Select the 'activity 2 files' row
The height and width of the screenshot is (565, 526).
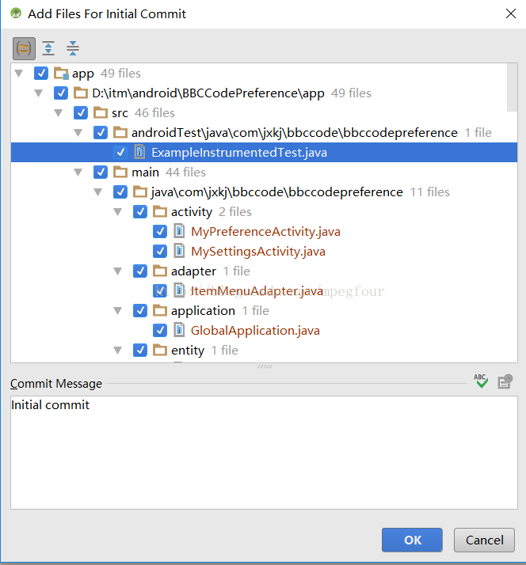click(264, 211)
